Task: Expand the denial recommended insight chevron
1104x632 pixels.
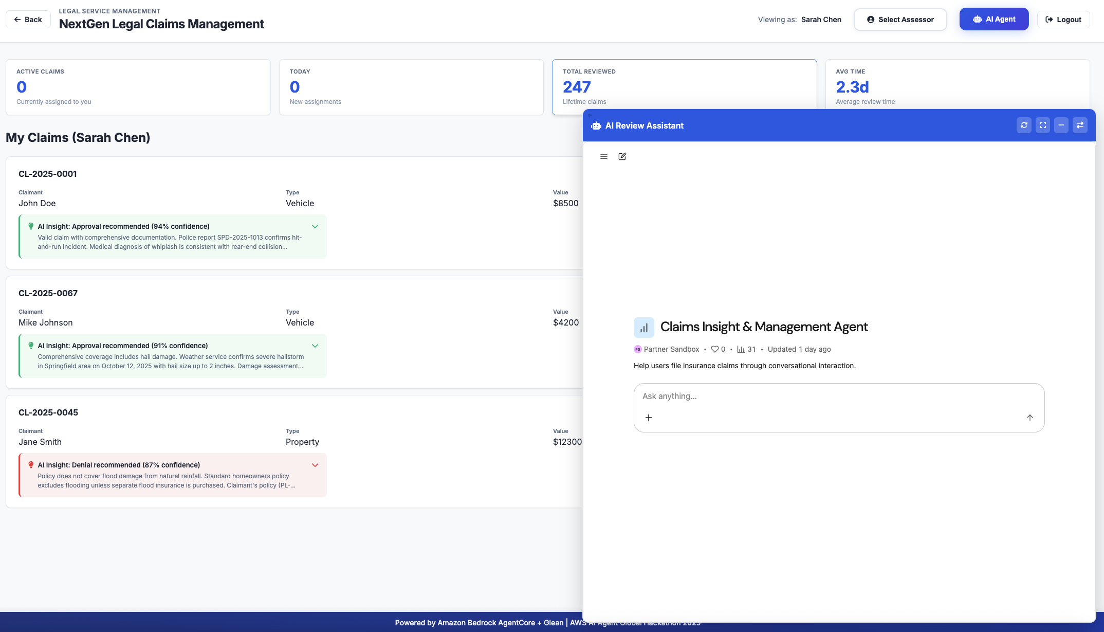Action: (x=315, y=465)
